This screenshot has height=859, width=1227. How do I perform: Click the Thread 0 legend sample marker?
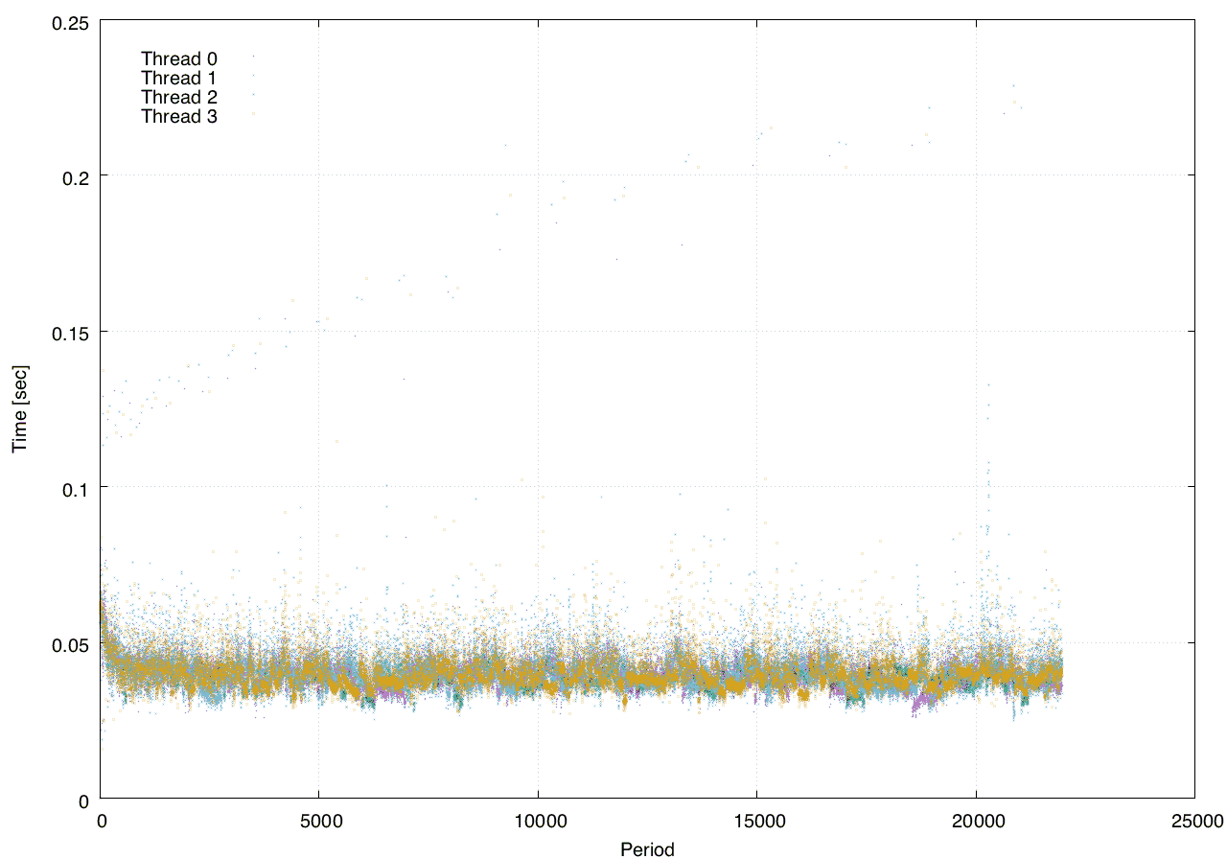(254, 58)
